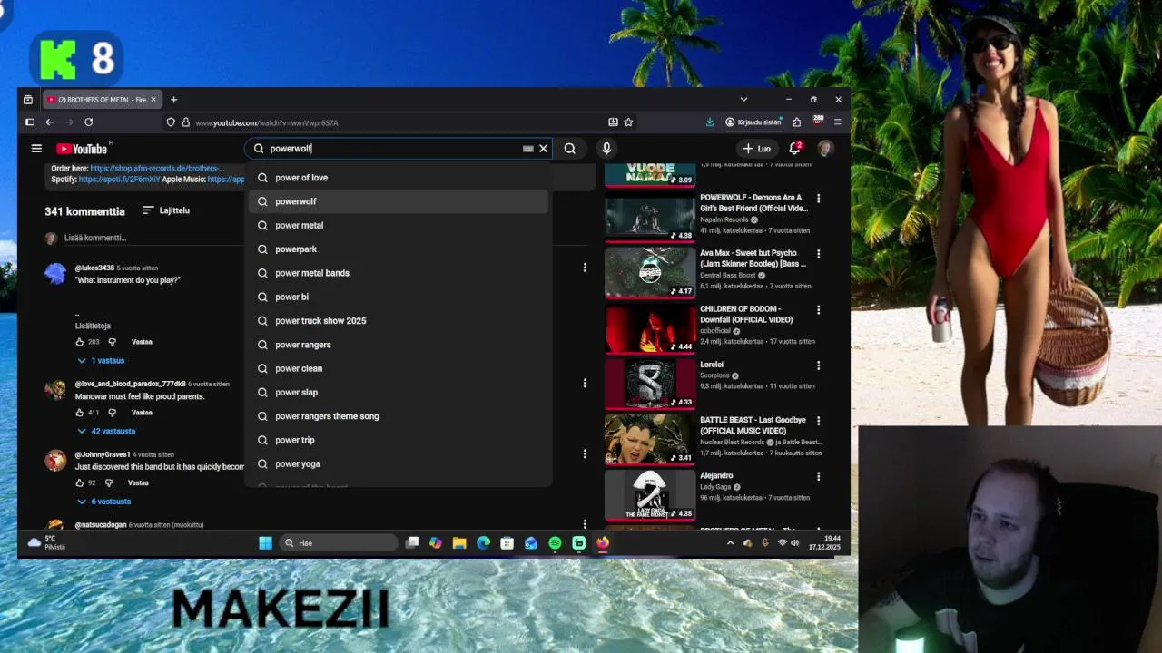The width and height of the screenshot is (1162, 653).
Task: Toggle the Firefox sidebar
Action: (30, 122)
